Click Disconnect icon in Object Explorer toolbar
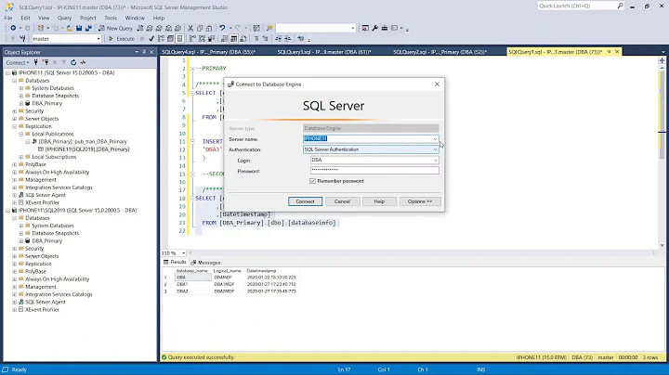 46,62
